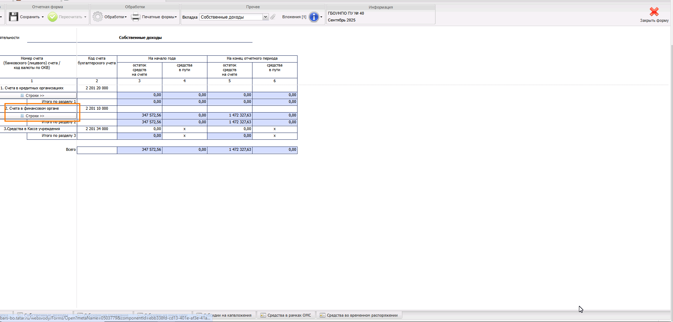Click the Всего total row label
The width and height of the screenshot is (673, 322).
(x=71, y=149)
